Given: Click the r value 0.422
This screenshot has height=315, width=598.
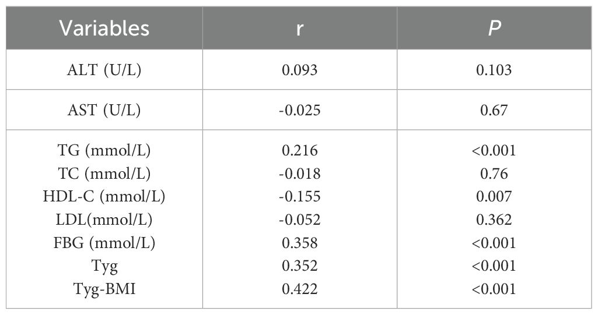Looking at the screenshot, I should (x=300, y=288).
